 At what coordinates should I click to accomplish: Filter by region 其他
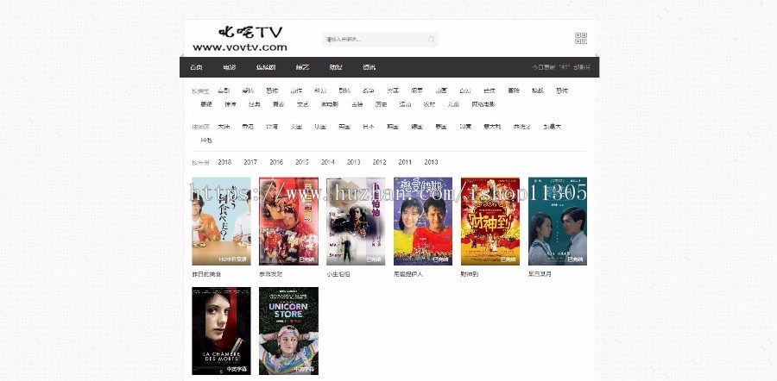point(206,141)
